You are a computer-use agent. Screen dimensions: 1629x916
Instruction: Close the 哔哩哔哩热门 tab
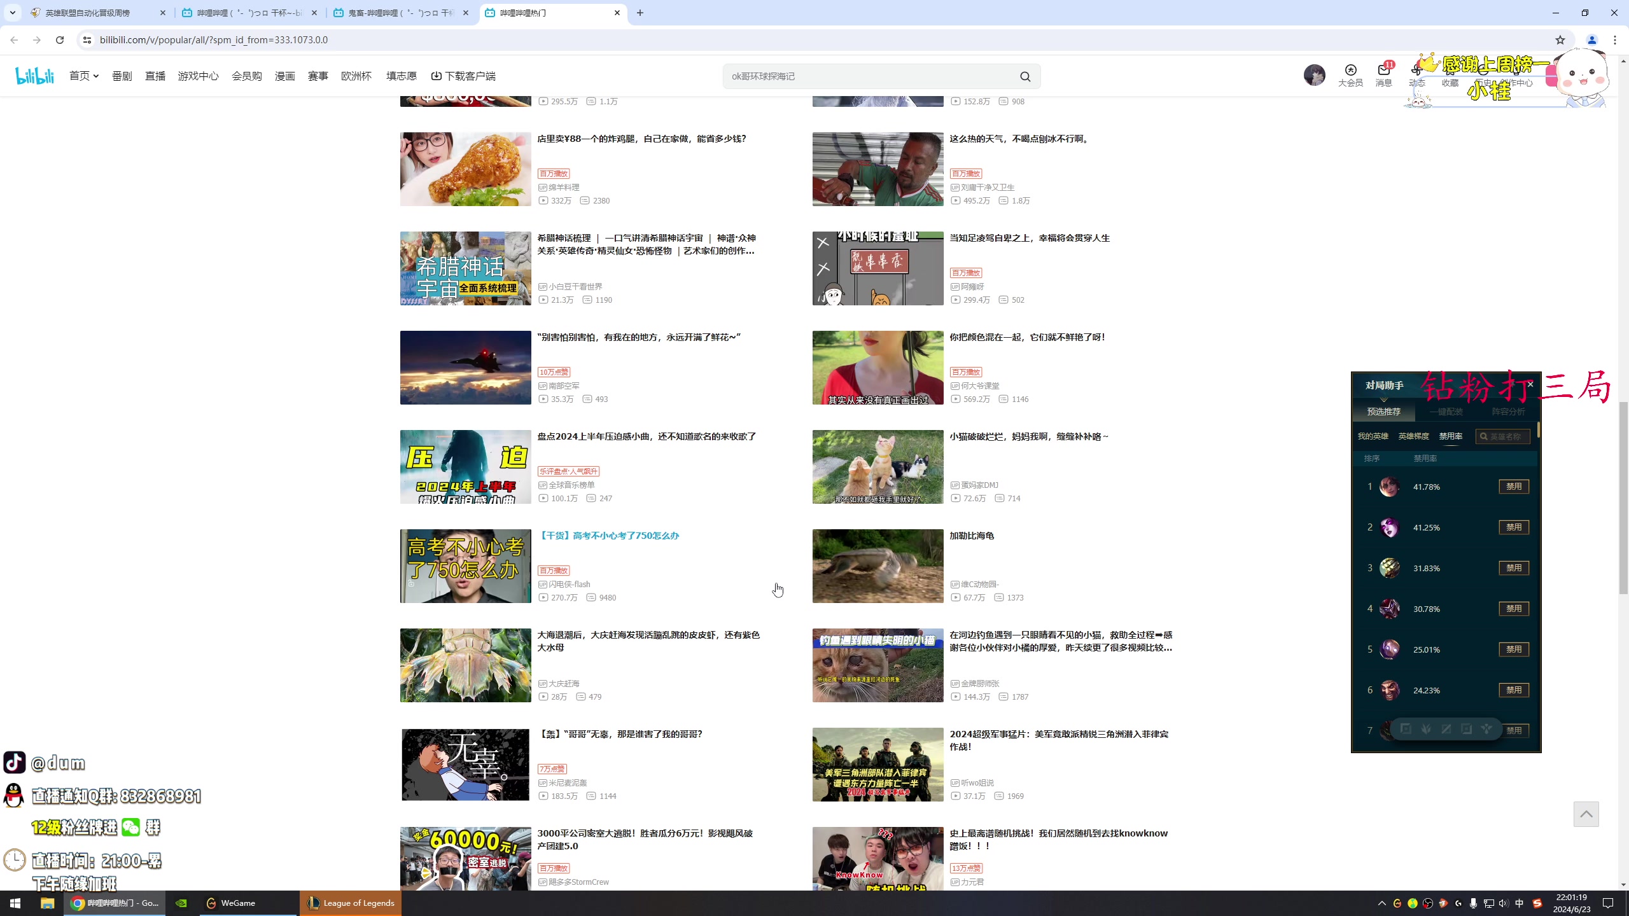617,13
